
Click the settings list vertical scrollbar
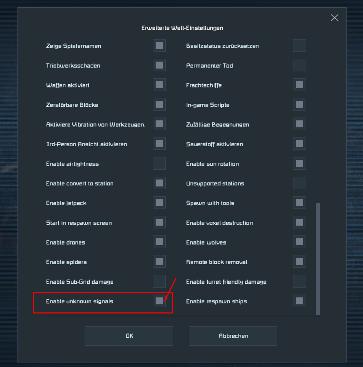coord(318,258)
